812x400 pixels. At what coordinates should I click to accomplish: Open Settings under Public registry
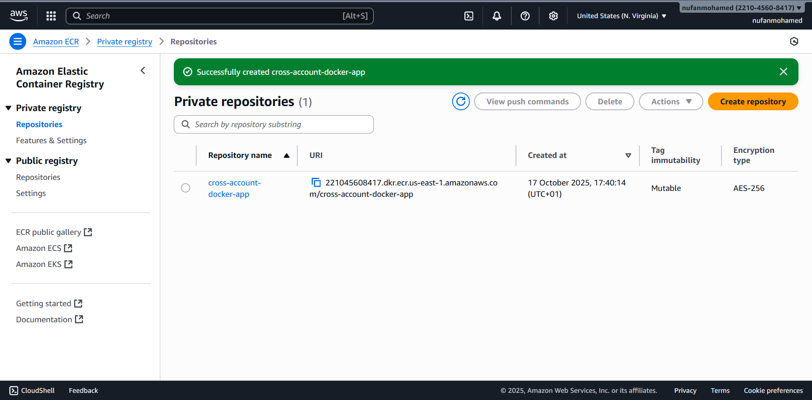[x=31, y=193]
